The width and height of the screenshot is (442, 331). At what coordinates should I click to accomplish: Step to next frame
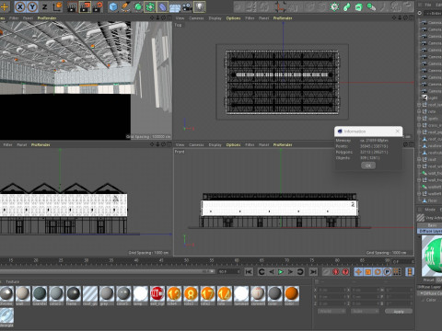click(x=290, y=272)
